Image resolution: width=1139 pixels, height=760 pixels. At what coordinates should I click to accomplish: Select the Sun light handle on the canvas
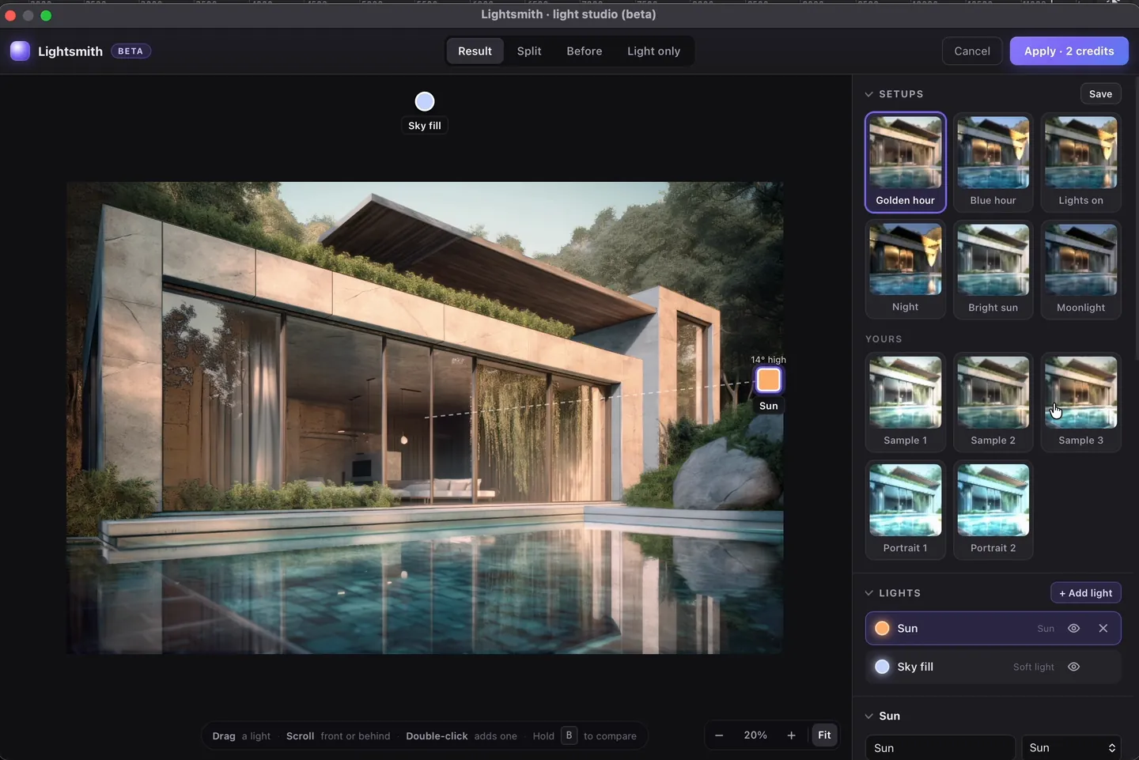tap(769, 380)
